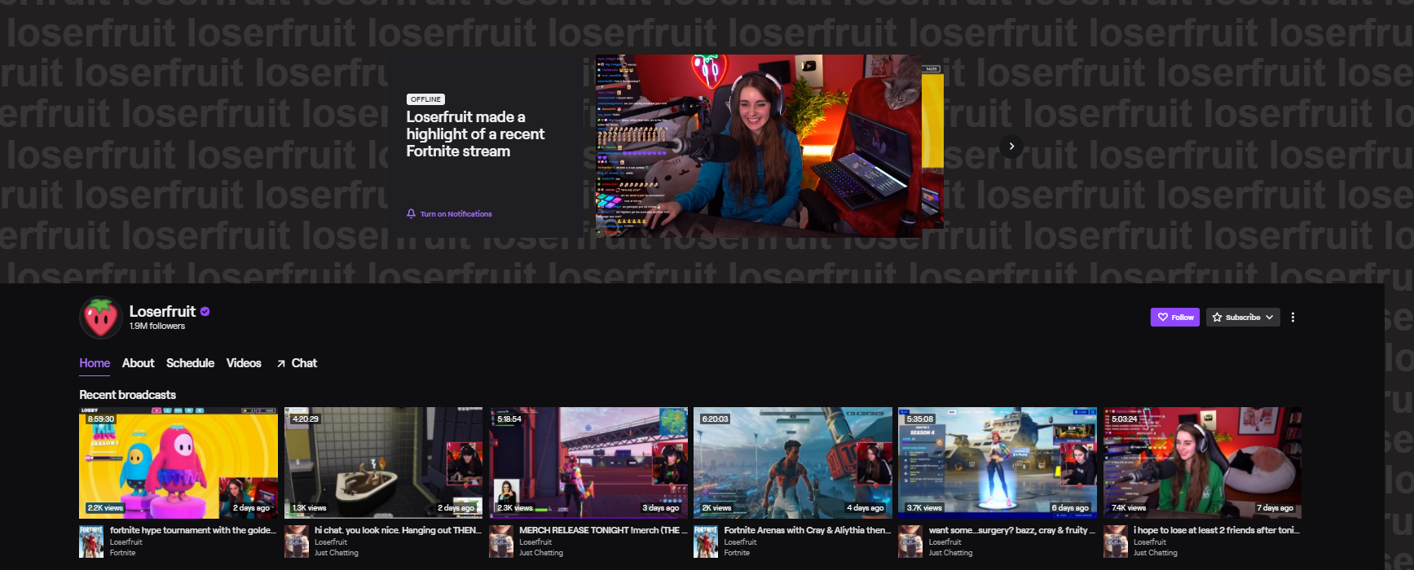Go to the Schedule tab
Viewport: 1414px width, 570px height.
point(190,363)
